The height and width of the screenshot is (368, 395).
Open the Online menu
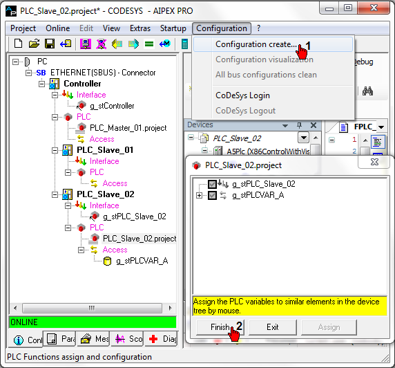58,28
